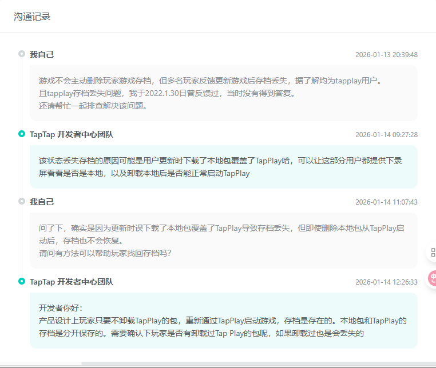Click the timestamp 2026-01-14 12:26:33

pyautogui.click(x=386, y=282)
